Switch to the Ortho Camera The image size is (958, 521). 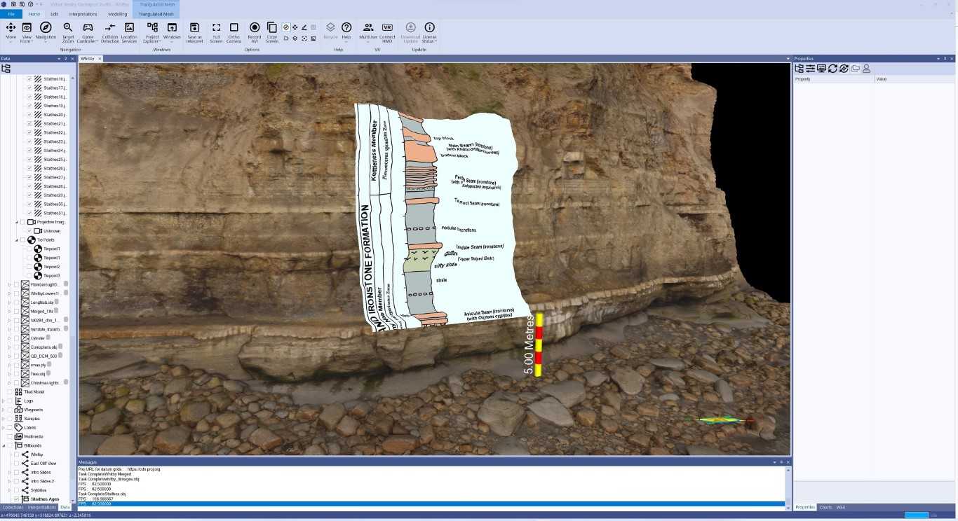234,32
